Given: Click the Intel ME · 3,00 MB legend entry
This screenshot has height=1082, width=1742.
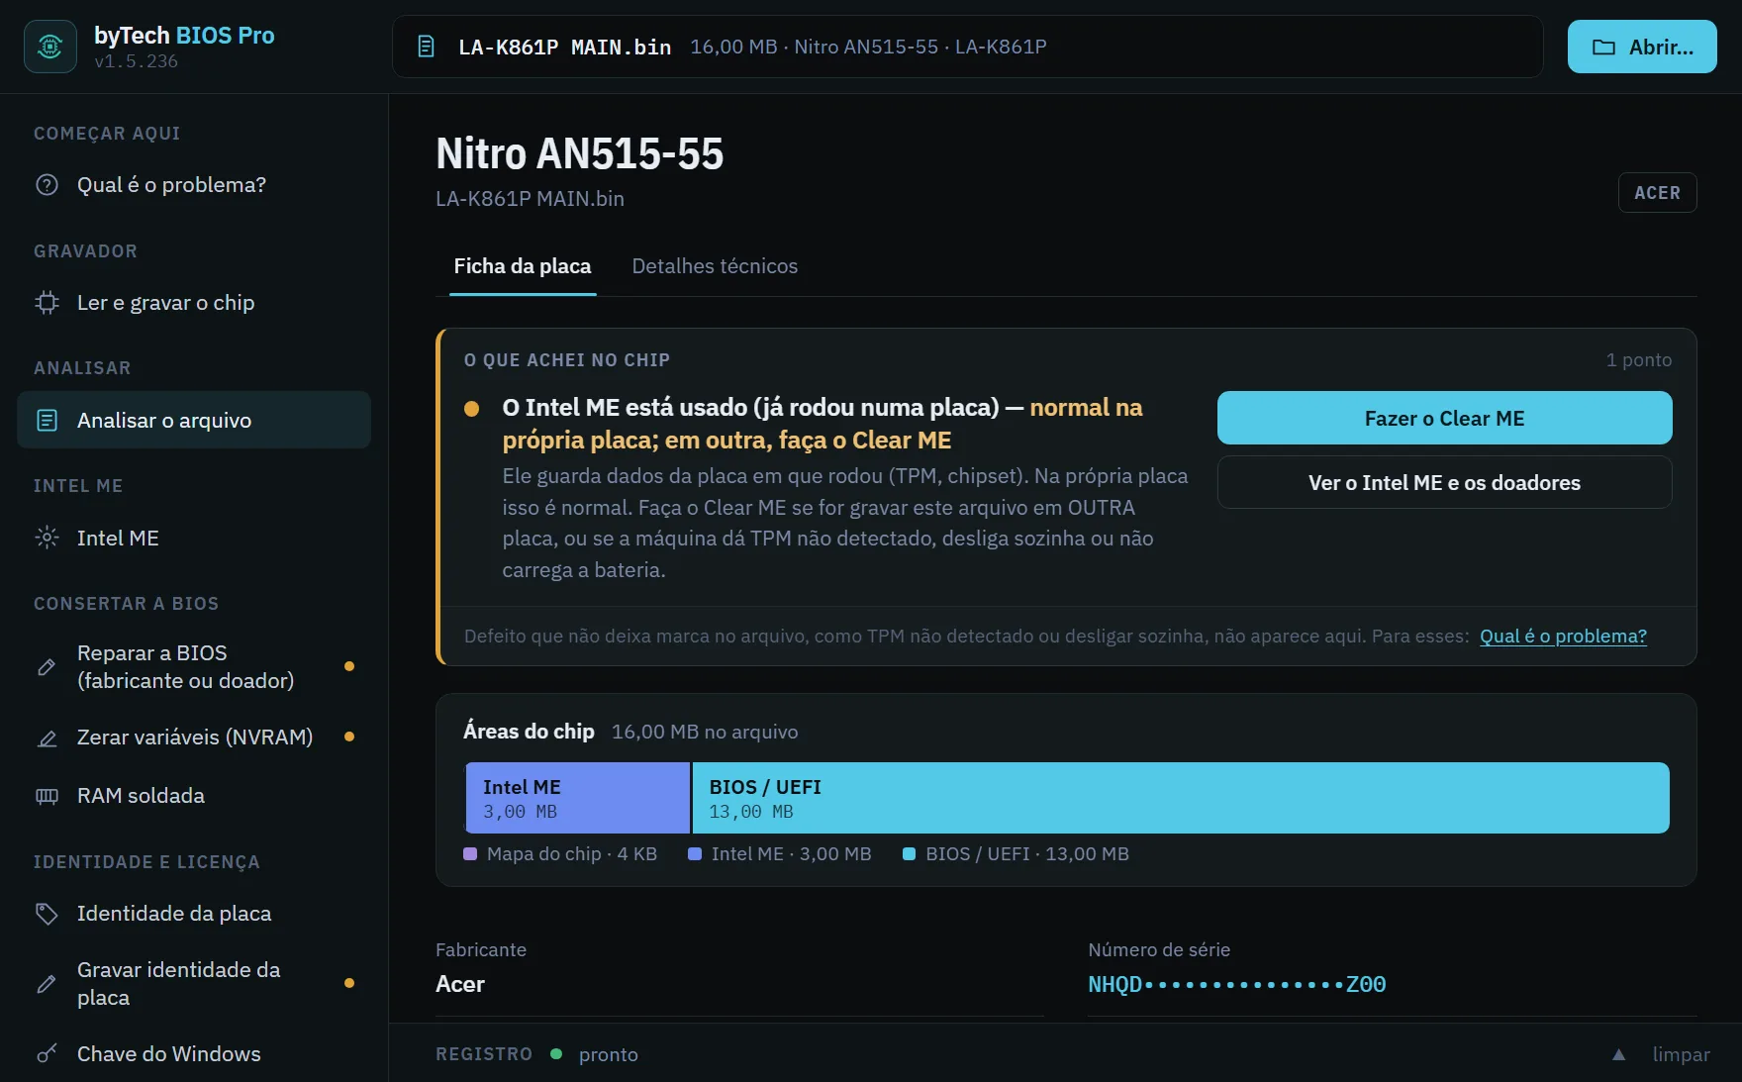Looking at the screenshot, I should 780,854.
